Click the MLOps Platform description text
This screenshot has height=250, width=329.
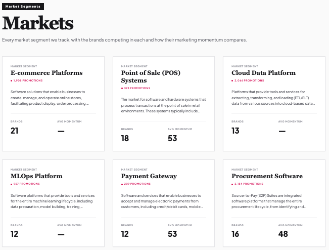[x=53, y=201]
